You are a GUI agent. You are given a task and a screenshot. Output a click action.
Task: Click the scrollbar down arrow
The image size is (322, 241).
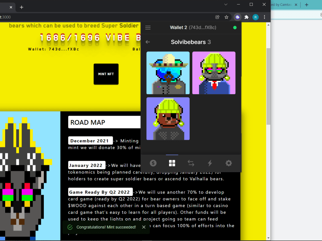pos(268,238)
